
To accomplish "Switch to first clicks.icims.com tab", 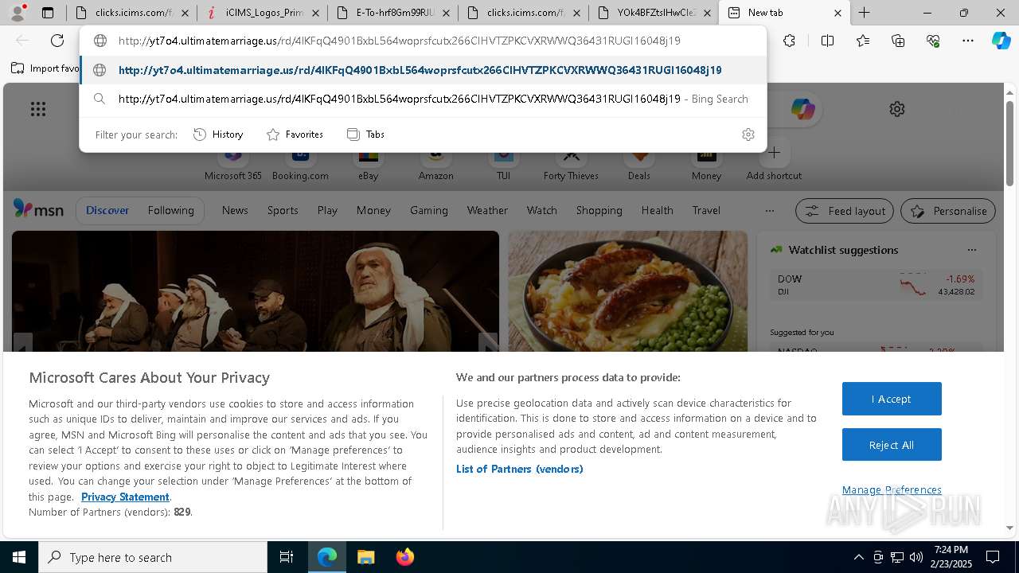I will point(132,13).
